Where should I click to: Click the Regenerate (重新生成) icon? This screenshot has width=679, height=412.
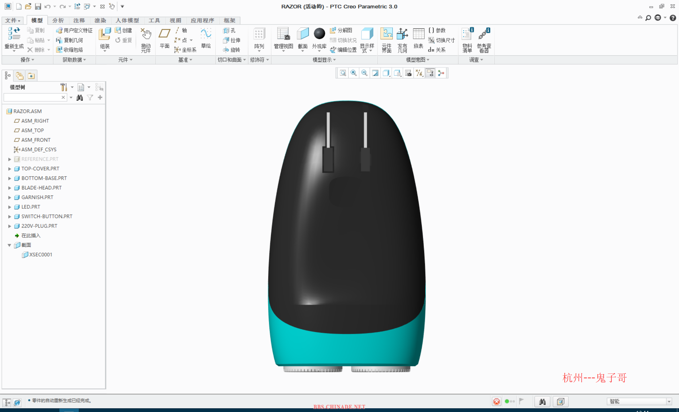click(14, 34)
